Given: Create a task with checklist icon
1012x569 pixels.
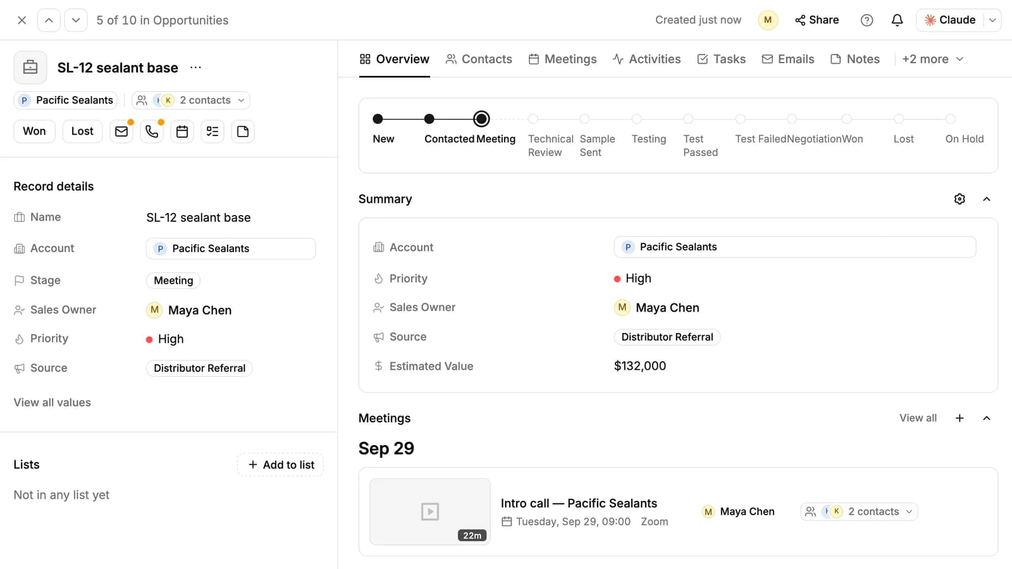Looking at the screenshot, I should point(213,132).
